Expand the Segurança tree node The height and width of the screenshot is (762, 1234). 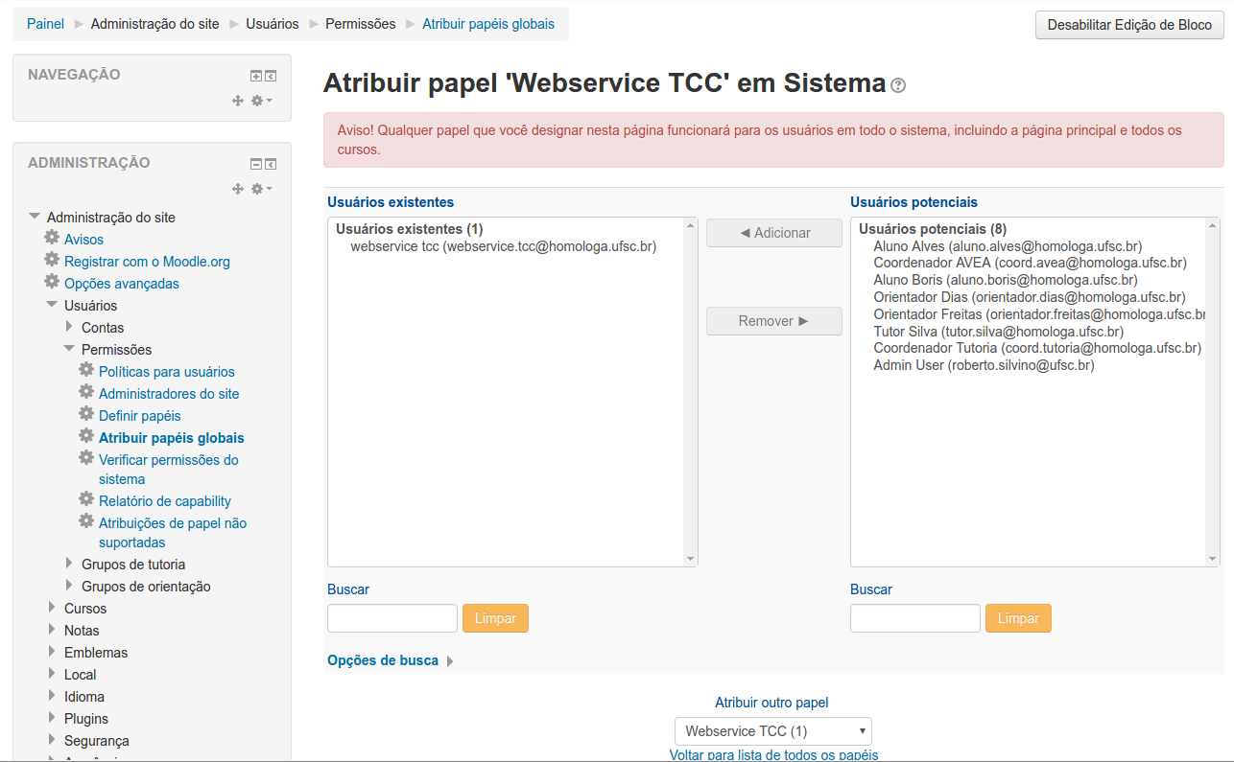pyautogui.click(x=52, y=740)
